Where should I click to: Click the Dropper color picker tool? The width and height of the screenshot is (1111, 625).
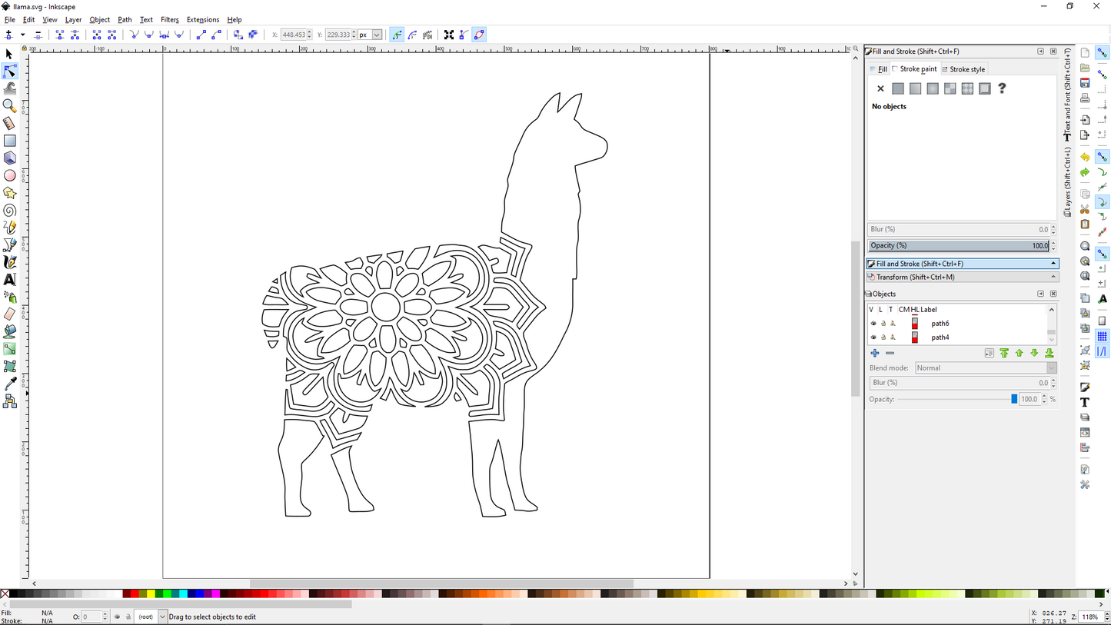point(9,384)
